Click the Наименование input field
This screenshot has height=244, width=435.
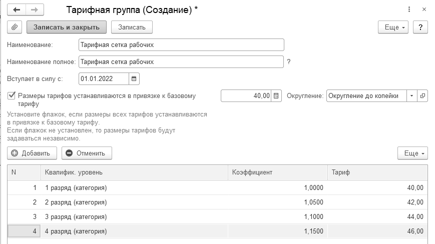(181, 44)
